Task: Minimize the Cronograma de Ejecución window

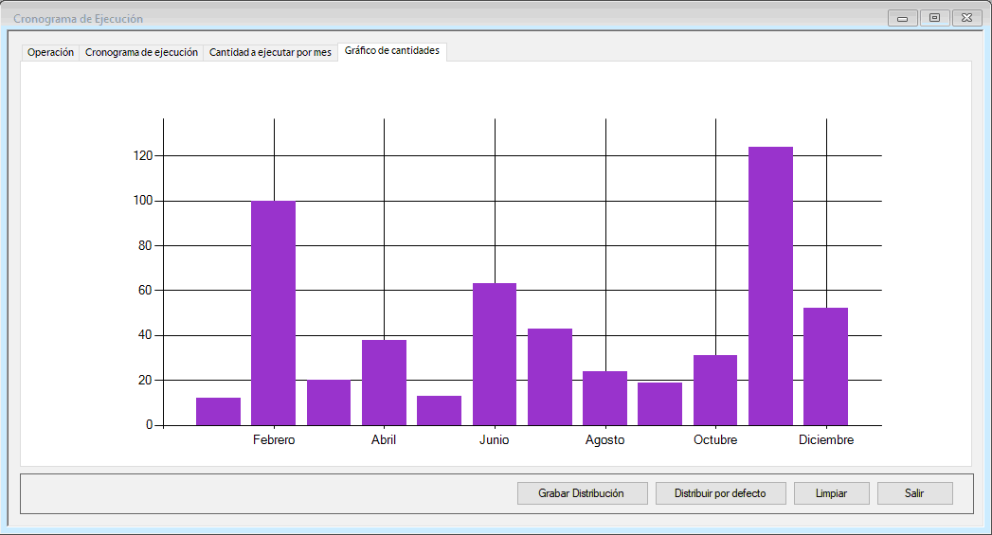Action: [x=902, y=18]
